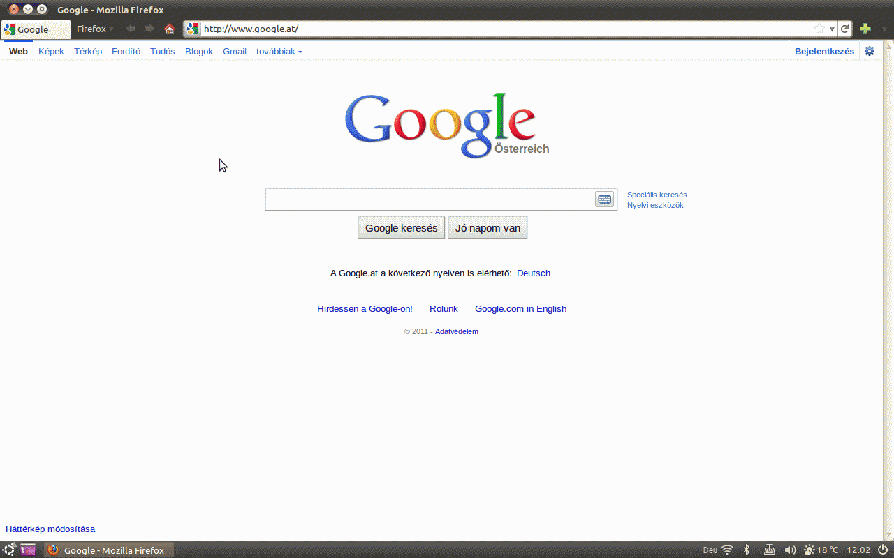Open the power session menu icon
Viewport: 894px width, 558px height.
tap(882, 550)
